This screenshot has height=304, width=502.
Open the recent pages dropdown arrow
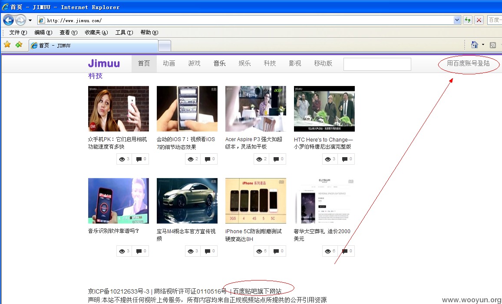[30, 20]
